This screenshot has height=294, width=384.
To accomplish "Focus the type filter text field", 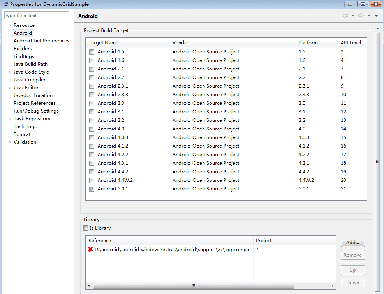I will coord(37,16).
